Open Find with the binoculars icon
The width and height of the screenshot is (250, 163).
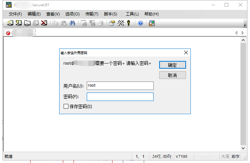pyautogui.click(x=72, y=23)
